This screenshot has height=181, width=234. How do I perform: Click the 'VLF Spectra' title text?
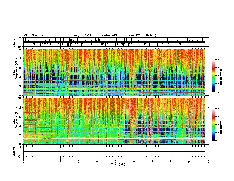click(x=33, y=35)
